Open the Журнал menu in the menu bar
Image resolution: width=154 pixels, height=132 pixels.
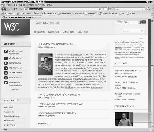point(22,5)
